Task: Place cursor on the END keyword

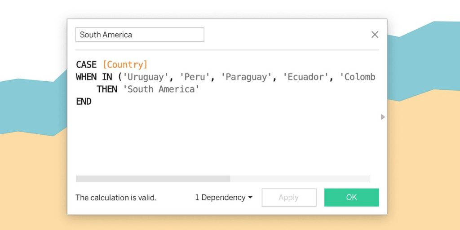Action: coord(84,102)
